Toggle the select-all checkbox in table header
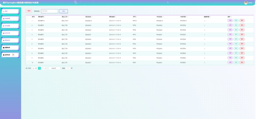 click(27, 17)
